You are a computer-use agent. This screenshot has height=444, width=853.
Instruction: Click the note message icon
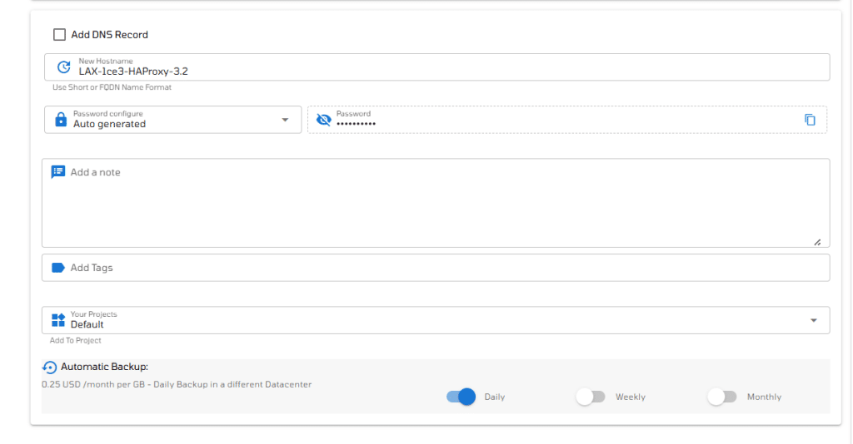tap(58, 172)
